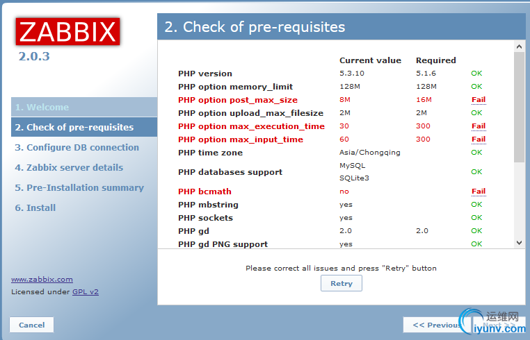This screenshot has width=530, height=340.
Task: Click the bcmath 'no' value
Action: (x=344, y=192)
